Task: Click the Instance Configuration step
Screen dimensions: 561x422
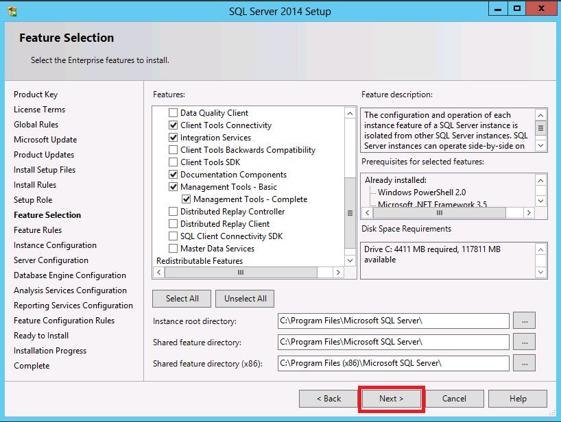Action: click(55, 245)
